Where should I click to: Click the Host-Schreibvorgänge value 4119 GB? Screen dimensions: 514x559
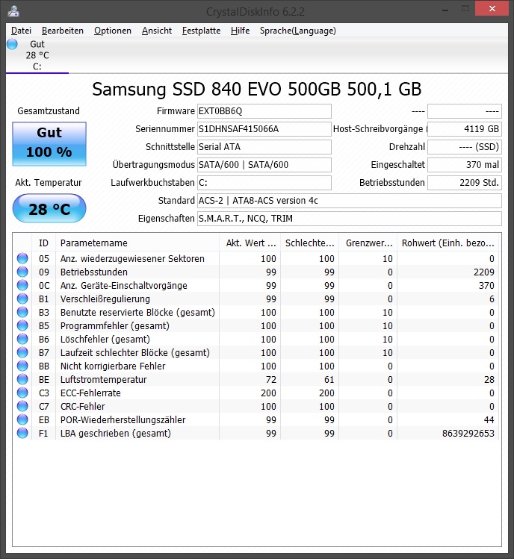pyautogui.click(x=465, y=129)
